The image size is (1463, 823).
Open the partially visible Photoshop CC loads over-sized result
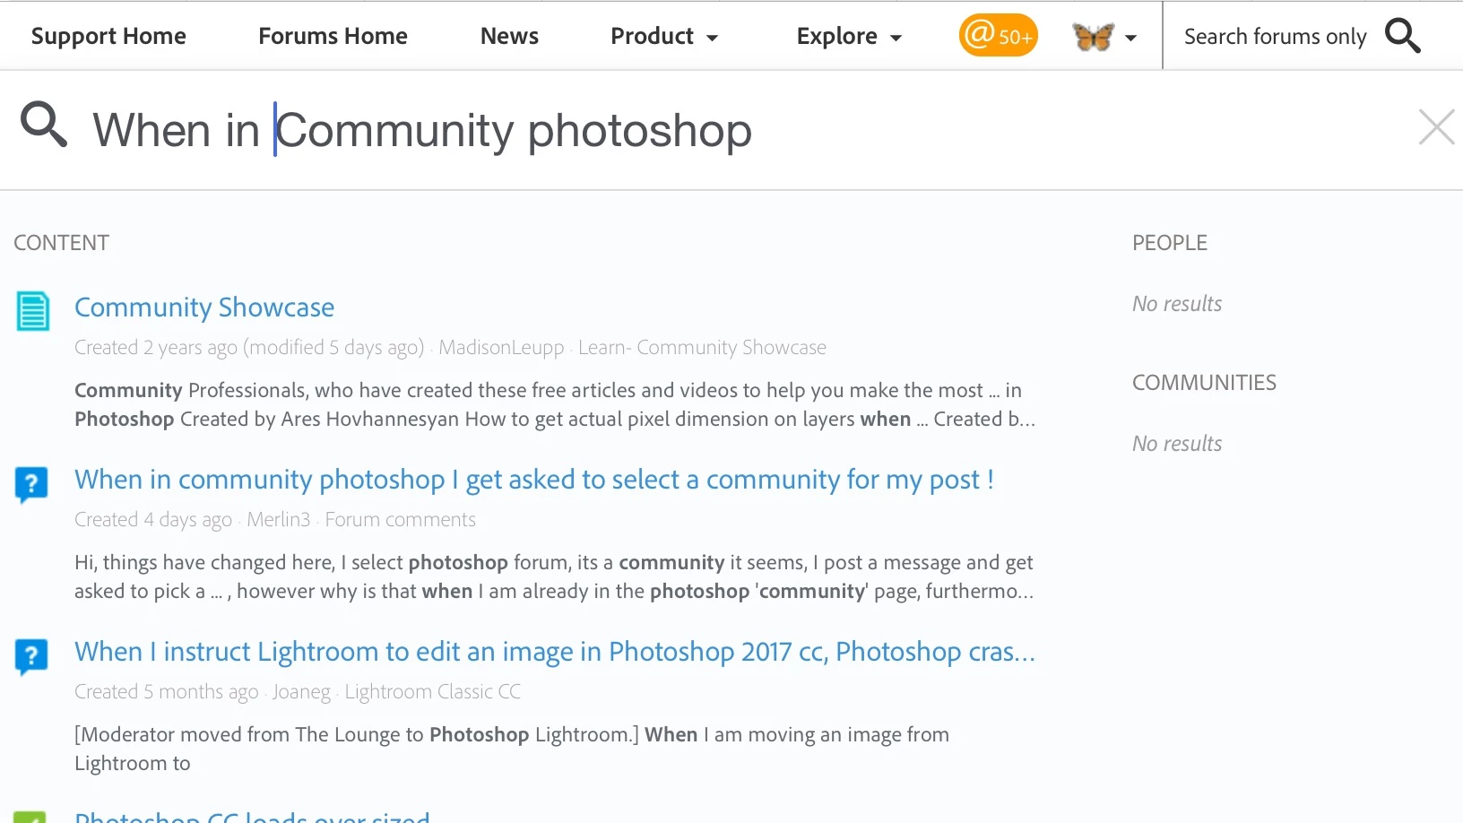pyautogui.click(x=252, y=816)
